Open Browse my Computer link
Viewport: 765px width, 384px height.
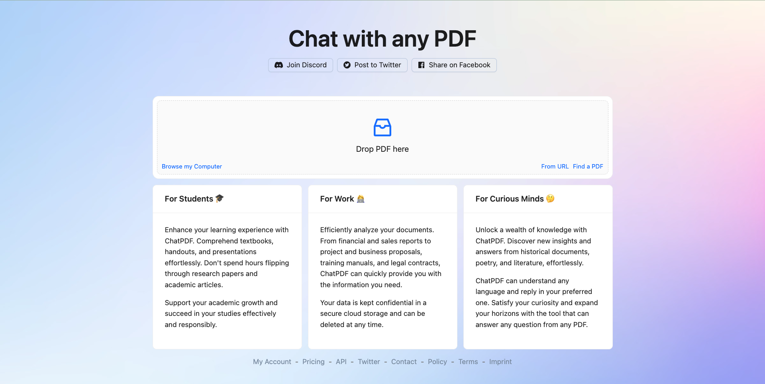pos(192,167)
